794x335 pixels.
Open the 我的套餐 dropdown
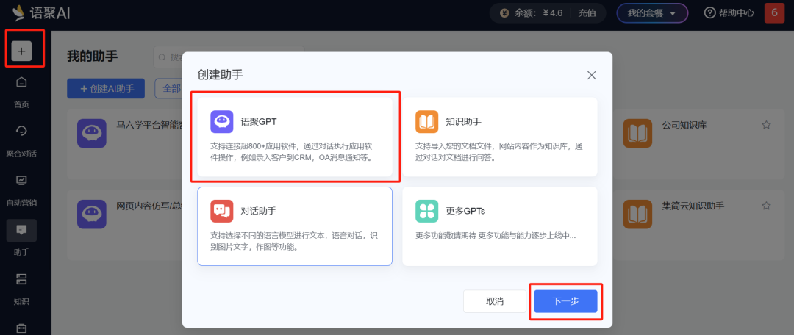652,13
